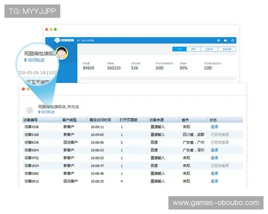The width and height of the screenshot is (268, 214).
Task: Click the time 10:09:11 cell
Action: coord(97,127)
